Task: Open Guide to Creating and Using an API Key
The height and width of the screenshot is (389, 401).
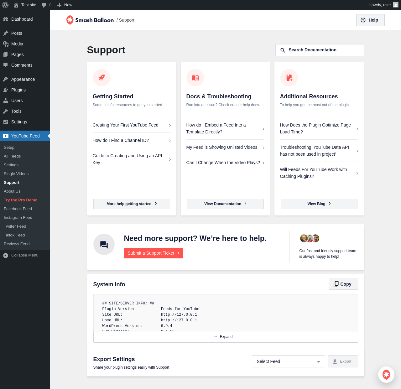Action: [132, 159]
